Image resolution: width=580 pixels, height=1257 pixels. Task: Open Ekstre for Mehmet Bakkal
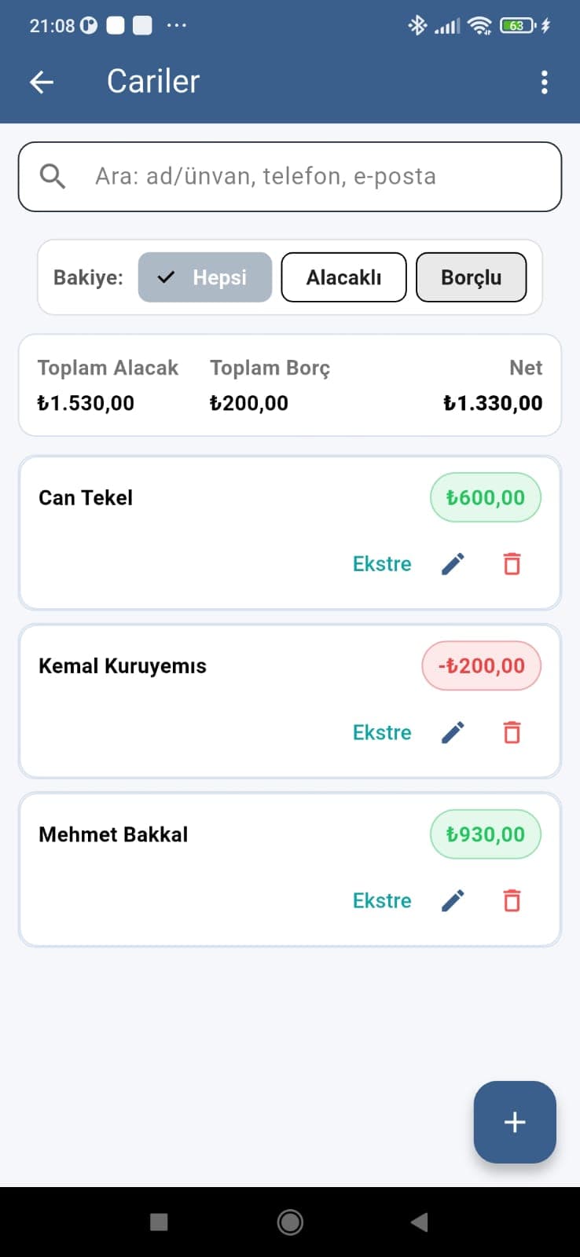382,900
